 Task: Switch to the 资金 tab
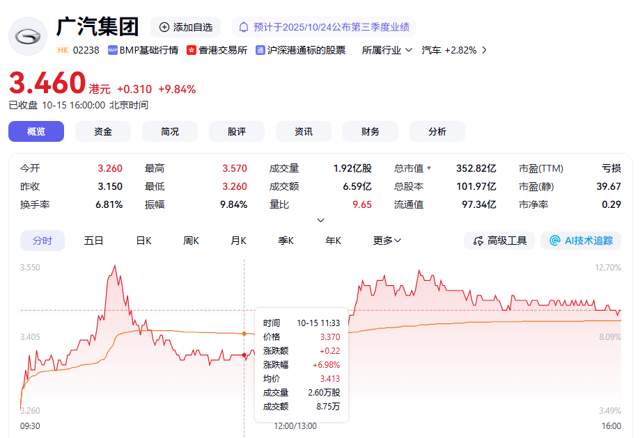tap(103, 131)
